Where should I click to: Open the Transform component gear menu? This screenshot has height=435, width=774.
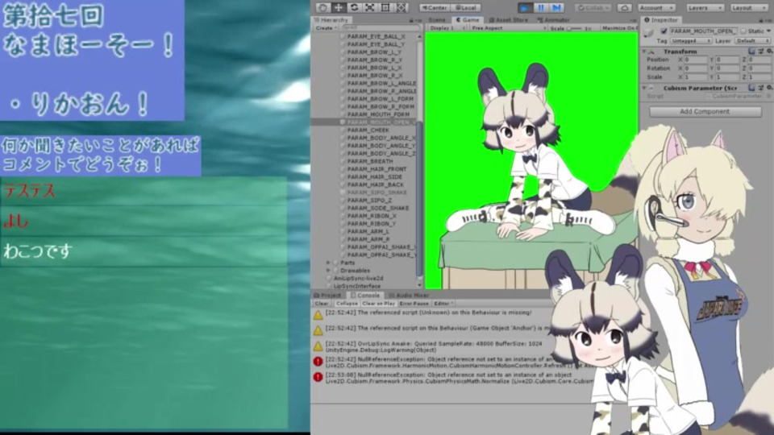769,52
